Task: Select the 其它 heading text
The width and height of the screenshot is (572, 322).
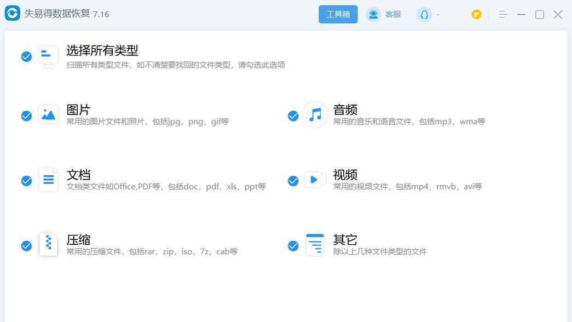Action: click(x=345, y=239)
